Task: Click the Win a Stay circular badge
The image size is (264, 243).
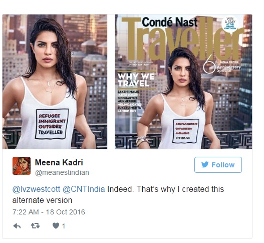Action: pyautogui.click(x=230, y=24)
